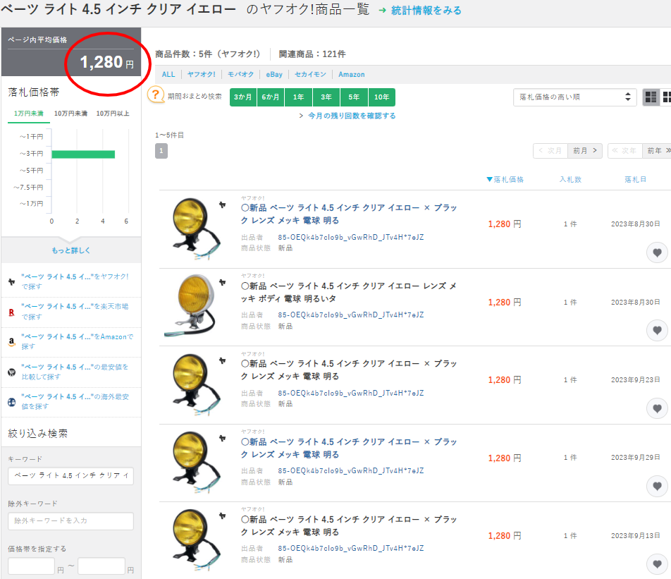Click the green price histogram bar
The width and height of the screenshot is (671, 579).
point(82,154)
